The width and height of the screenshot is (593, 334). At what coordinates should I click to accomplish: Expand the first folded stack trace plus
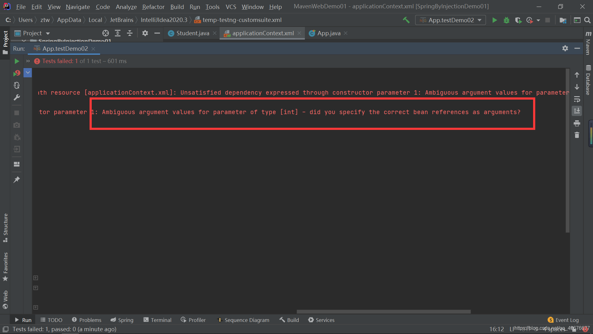pos(36,278)
